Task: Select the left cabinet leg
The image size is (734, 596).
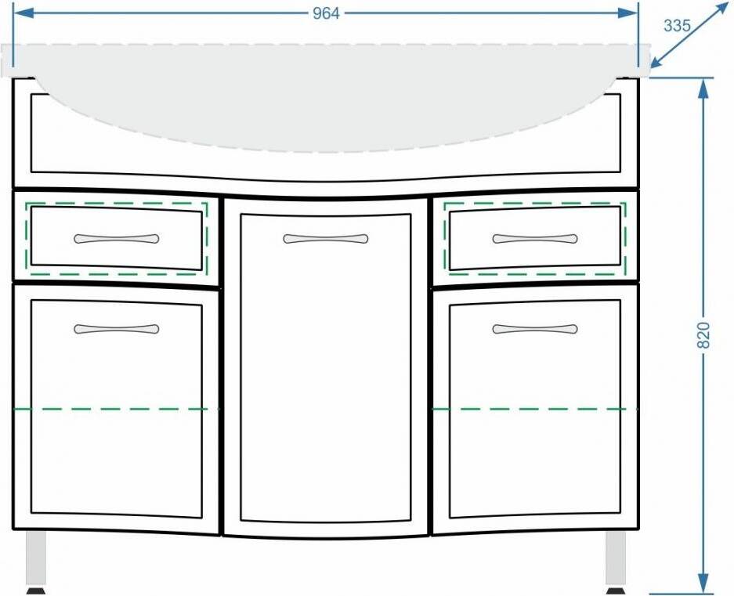Action: point(35,562)
